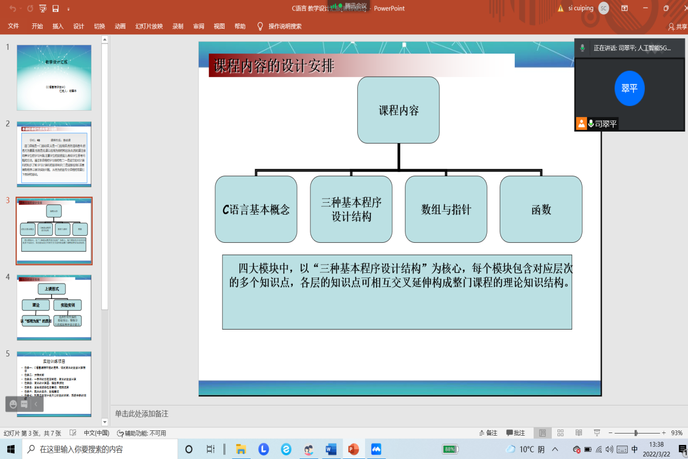Toggle the 备注 notes pane button
The width and height of the screenshot is (688, 459).
click(x=488, y=433)
